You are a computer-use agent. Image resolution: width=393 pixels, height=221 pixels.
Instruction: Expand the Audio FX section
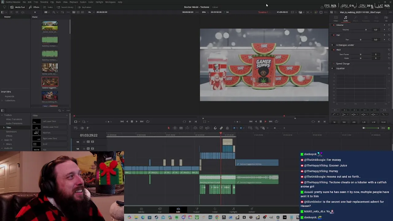pyautogui.click(x=2, y=148)
